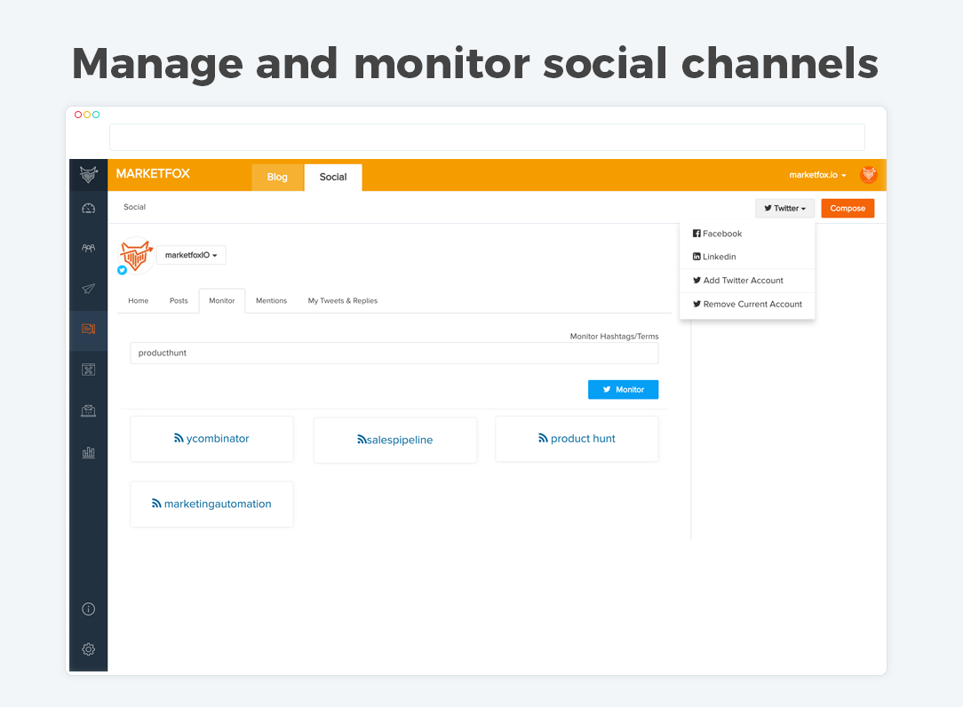Viewport: 963px width, 707px height.
Task: Open the dashboard gauge icon in sidebar
Action: click(x=89, y=209)
